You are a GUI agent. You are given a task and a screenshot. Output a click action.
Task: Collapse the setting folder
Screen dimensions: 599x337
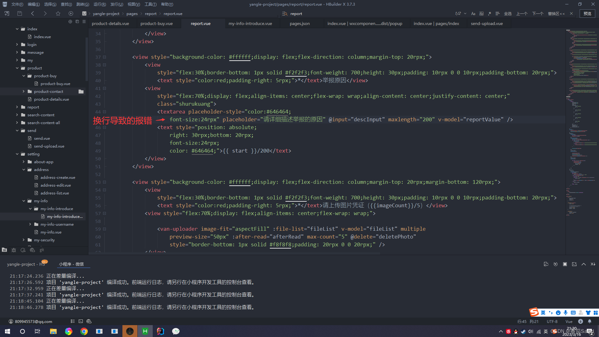point(17,154)
